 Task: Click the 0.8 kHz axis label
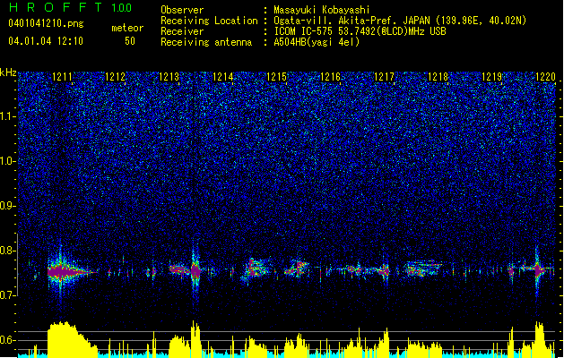tap(7, 251)
